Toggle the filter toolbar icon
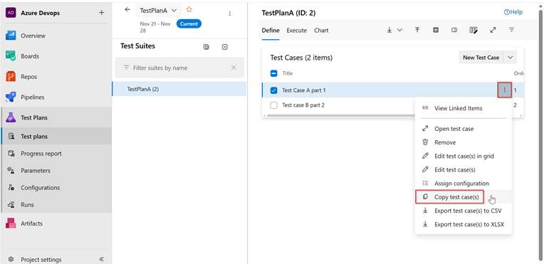 [x=511, y=30]
